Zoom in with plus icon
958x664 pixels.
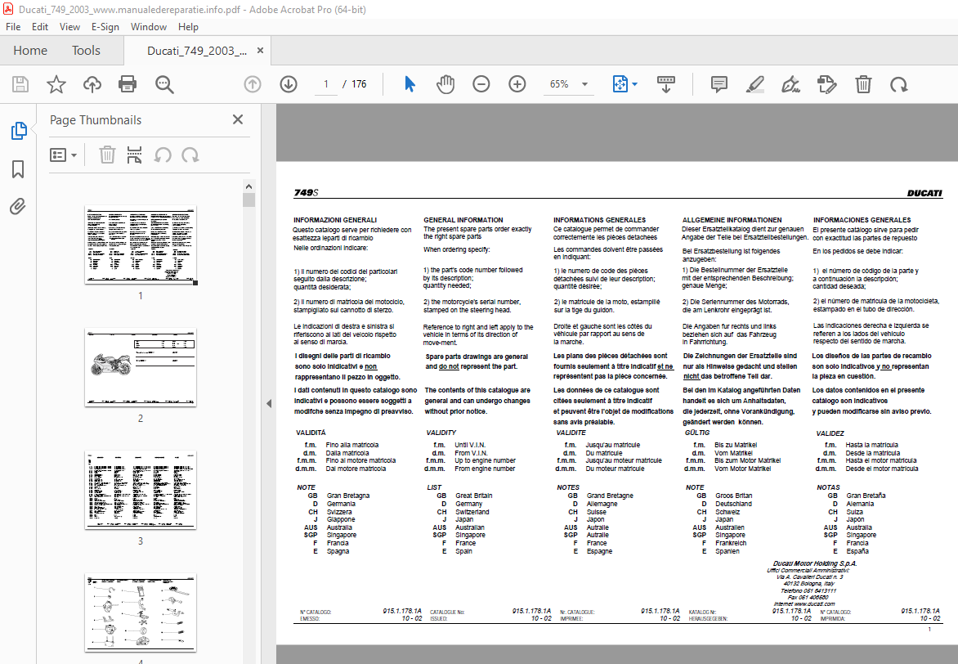517,84
